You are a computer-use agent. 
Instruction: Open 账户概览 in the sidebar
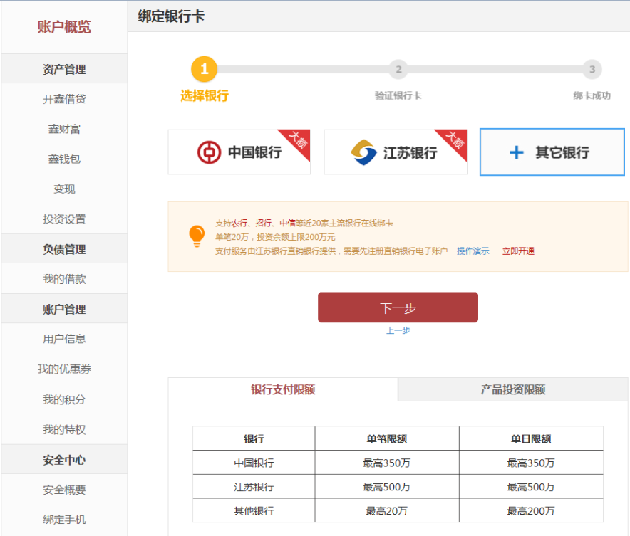[x=64, y=27]
